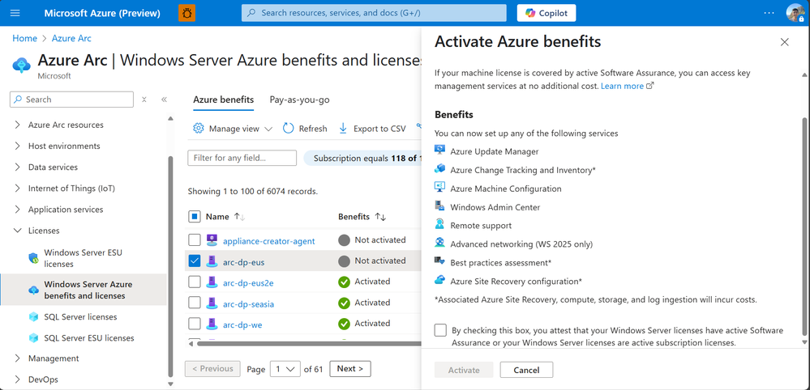
Task: Open Copilot assistant
Action: coord(546,13)
